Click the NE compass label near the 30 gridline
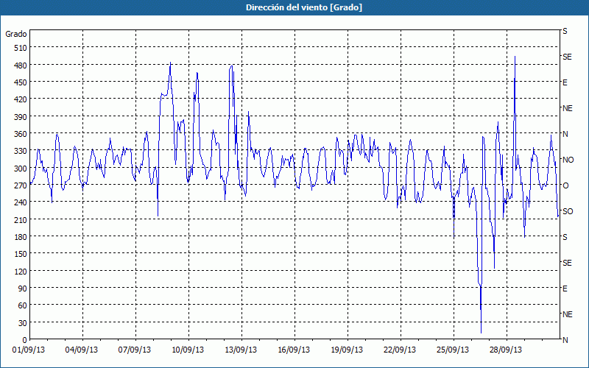 coord(567,314)
